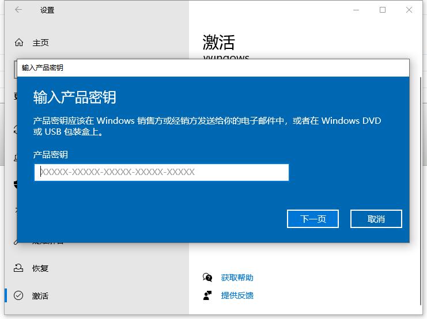This screenshot has height=319, width=427.
Task: Maximize the 设置 window
Action: (383, 10)
